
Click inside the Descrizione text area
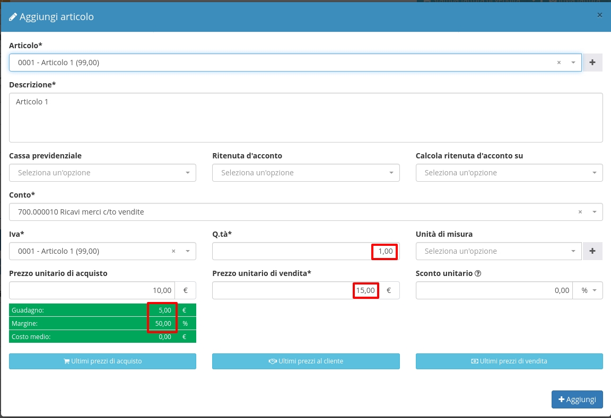[x=305, y=118]
